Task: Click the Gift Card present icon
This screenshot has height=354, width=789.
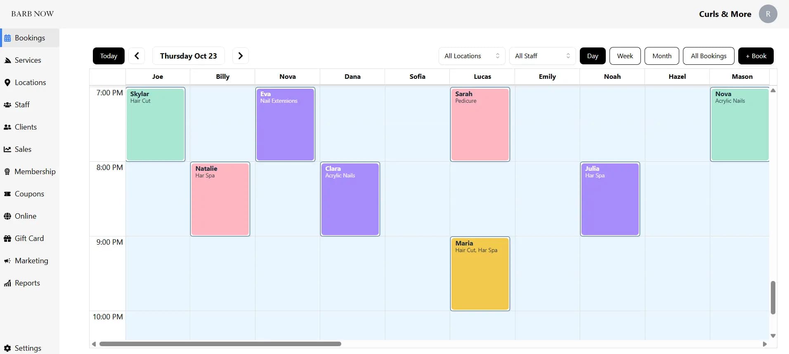Action: tap(7, 238)
